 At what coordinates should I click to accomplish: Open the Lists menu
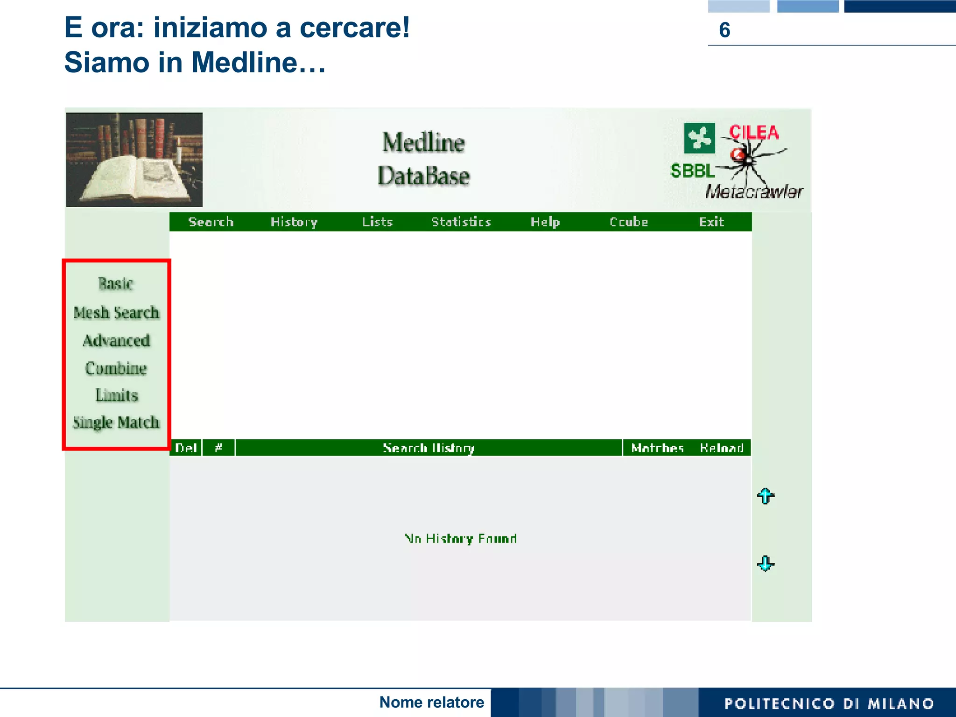click(378, 222)
